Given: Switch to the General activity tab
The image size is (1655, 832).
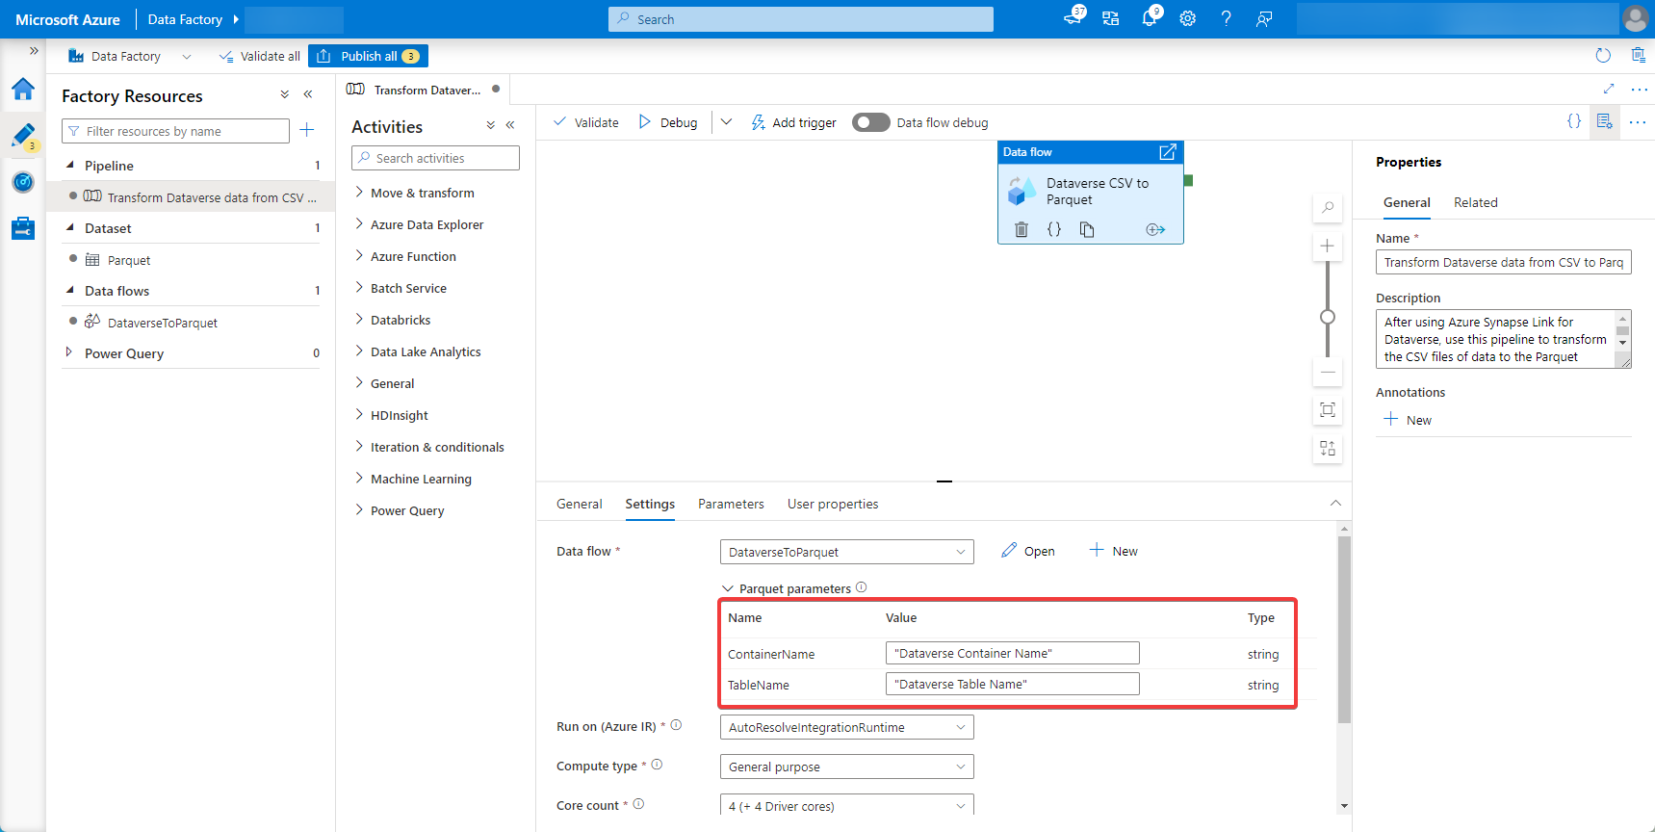Looking at the screenshot, I should coord(579,504).
